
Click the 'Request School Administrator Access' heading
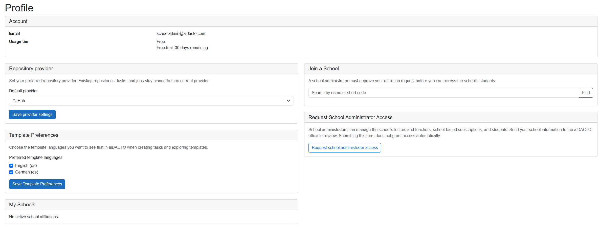(350, 117)
